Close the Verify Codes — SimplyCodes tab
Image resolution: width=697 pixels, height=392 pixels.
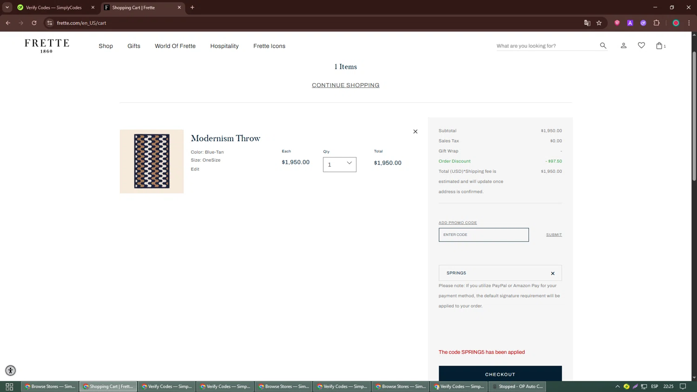coord(92,7)
